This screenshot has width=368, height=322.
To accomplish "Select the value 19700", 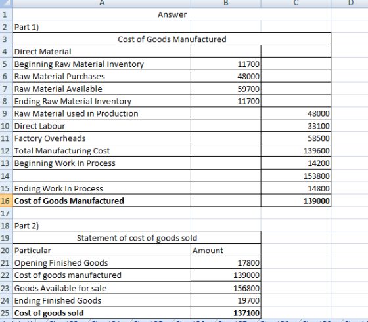I will 226,300.
